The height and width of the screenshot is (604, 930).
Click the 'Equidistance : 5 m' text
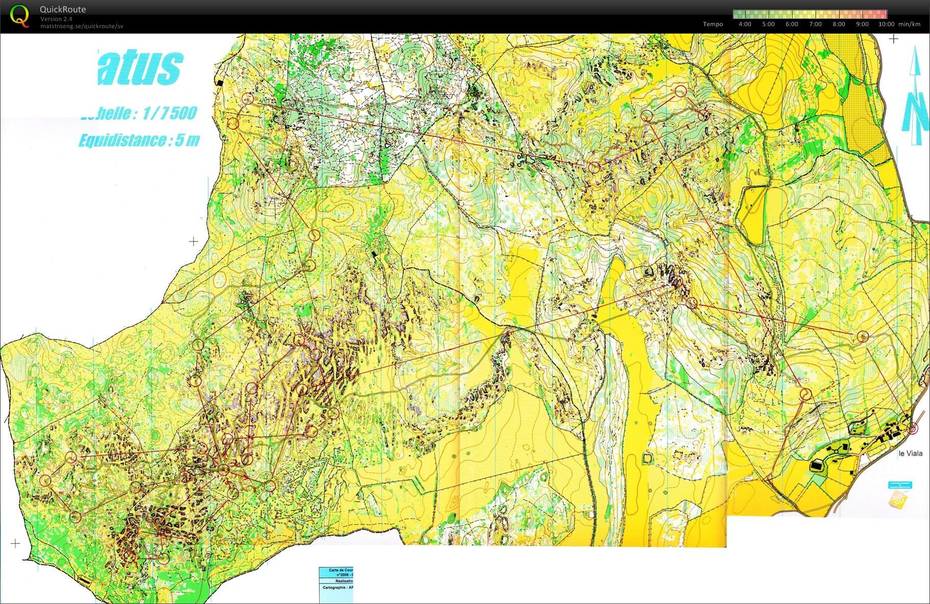pos(139,140)
